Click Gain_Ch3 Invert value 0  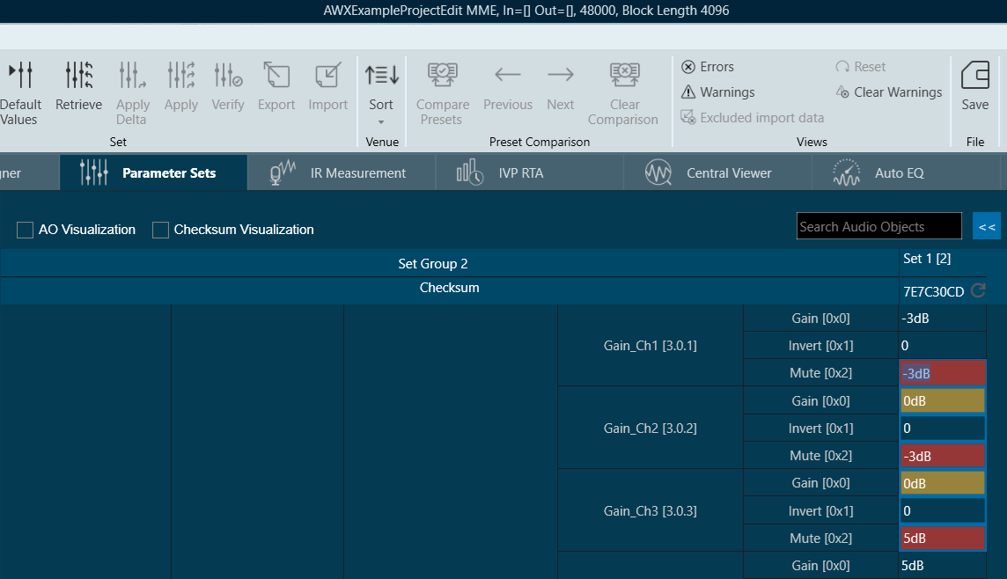click(942, 511)
